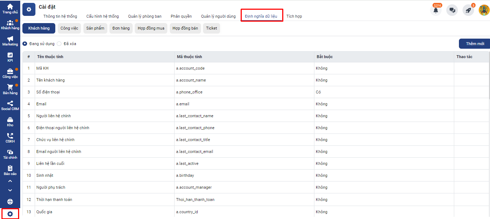Screen dimensions: 490x219
Task: Open the chat messages icon
Action: click(452, 10)
